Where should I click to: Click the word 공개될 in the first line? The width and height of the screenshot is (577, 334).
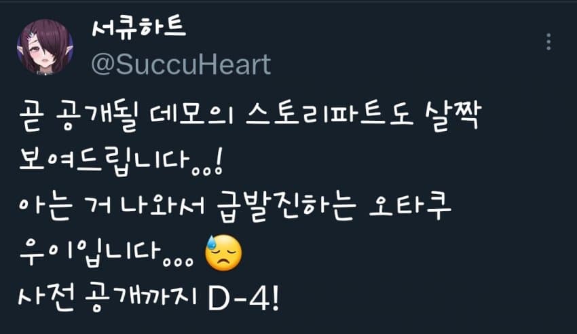[x=96, y=118]
